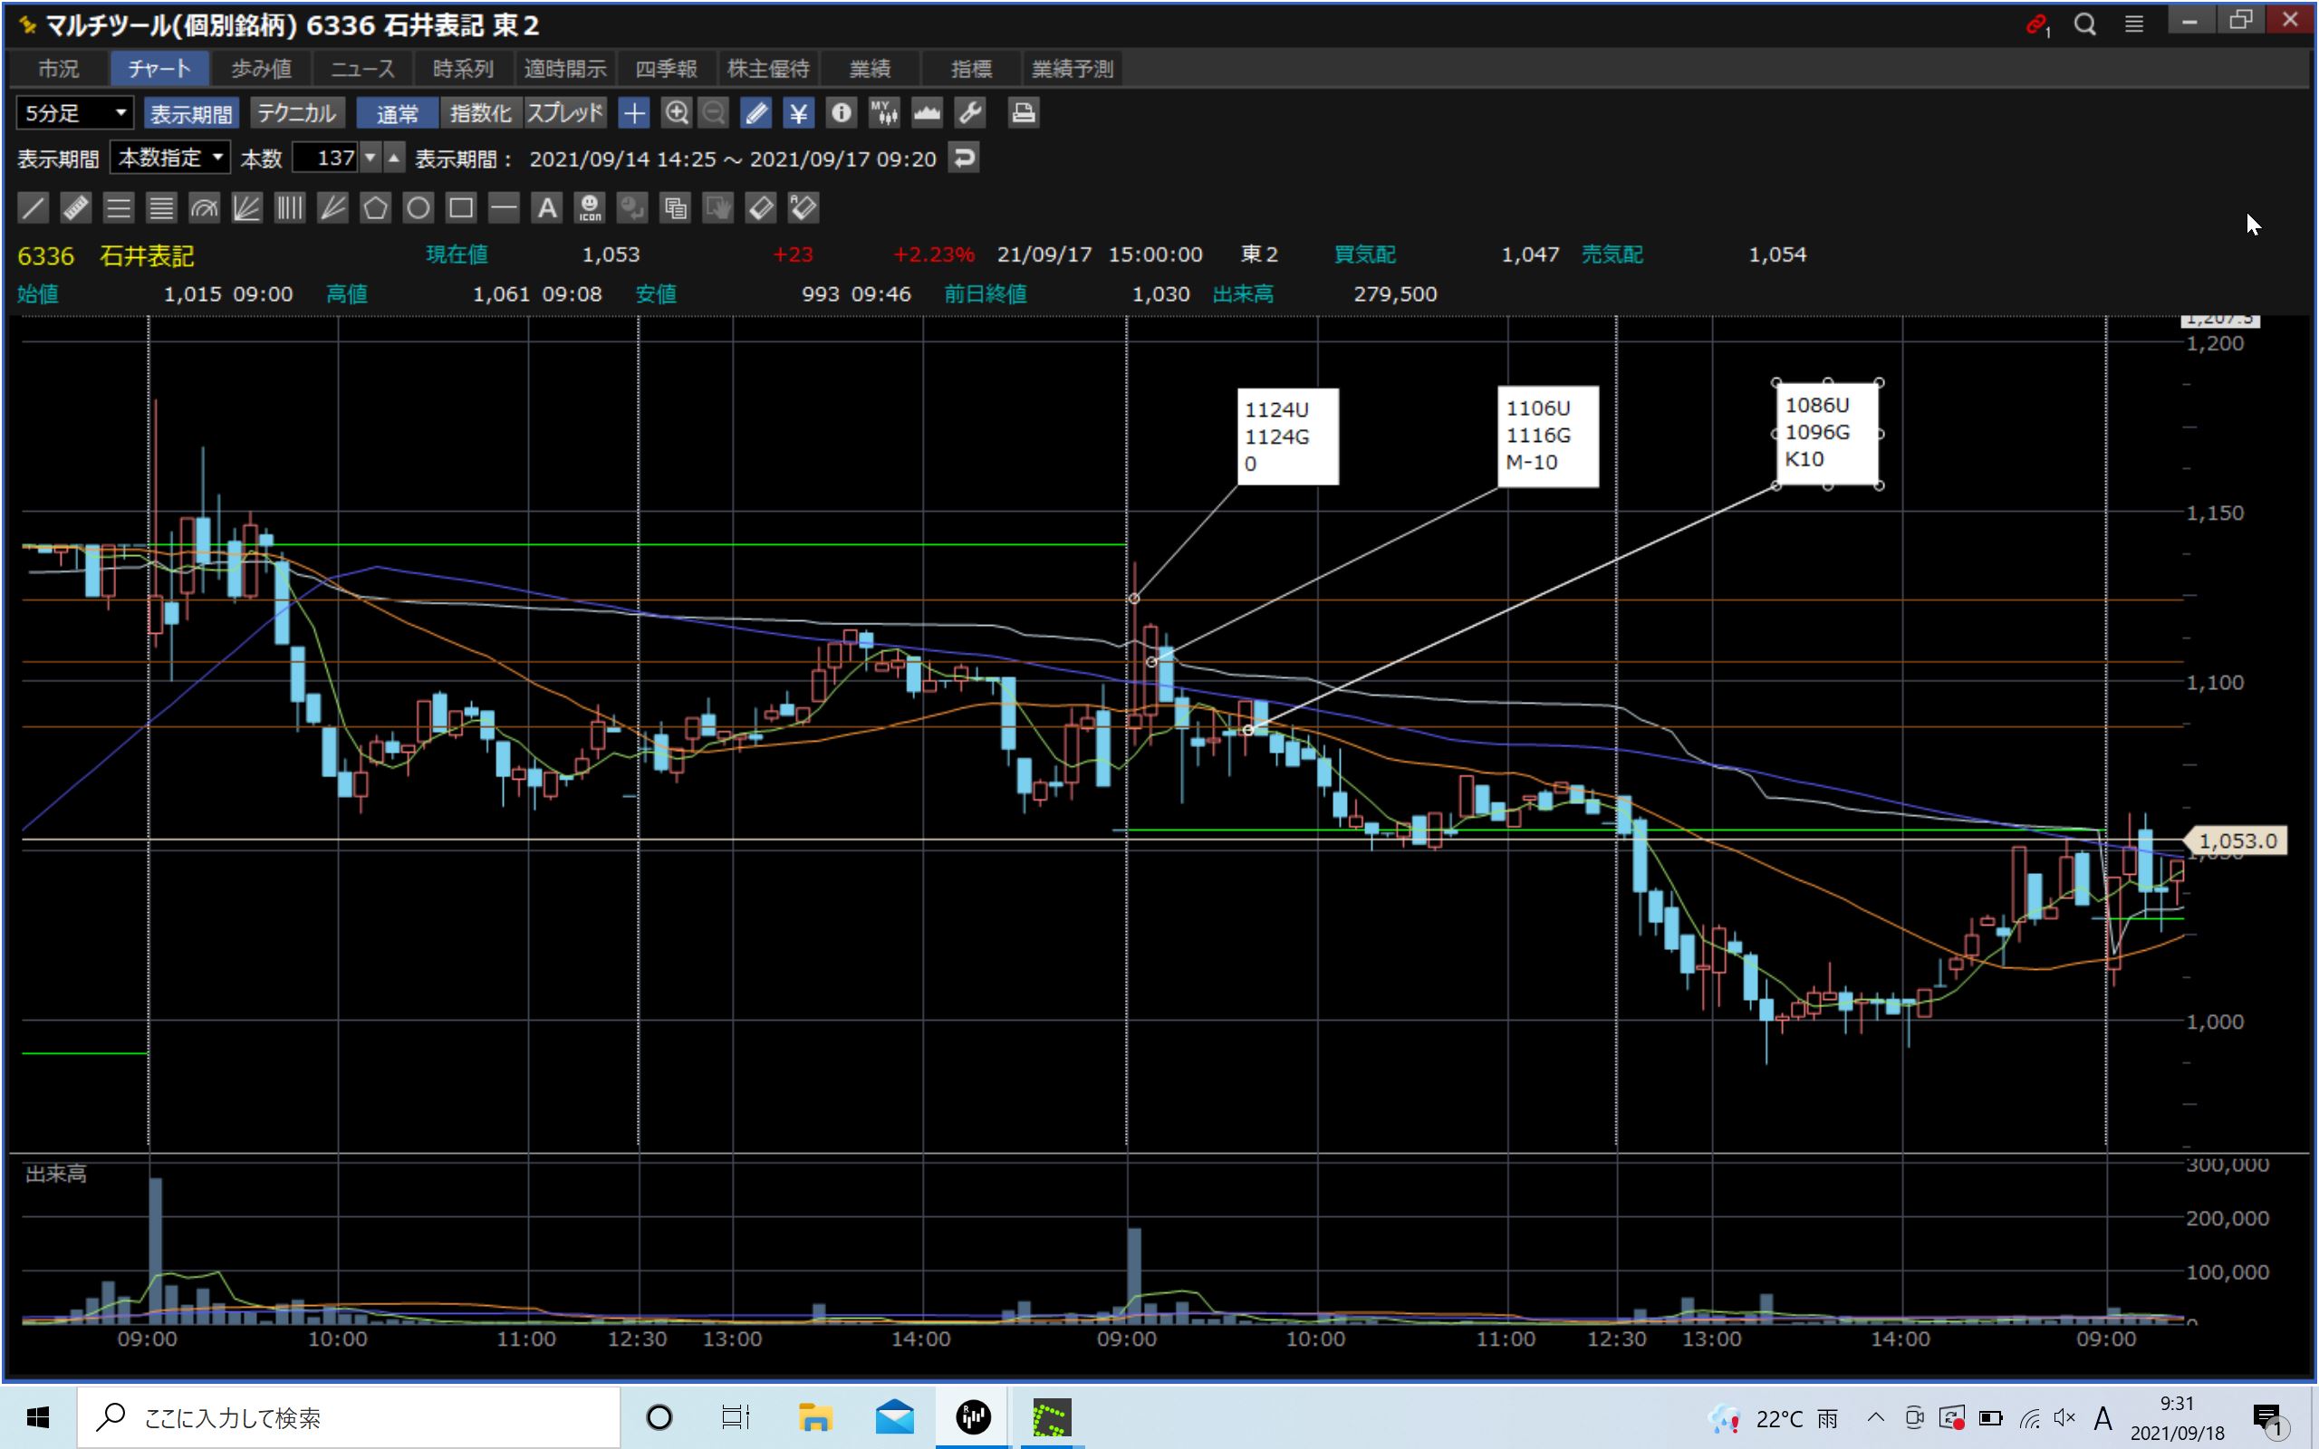Toggle the yen price display button
The width and height of the screenshot is (2319, 1449).
pos(797,113)
